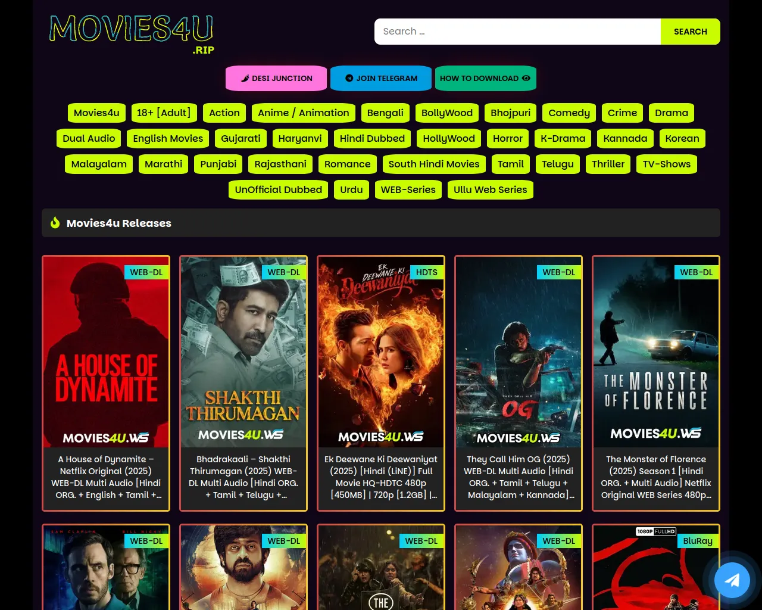Click the yellow Search button
Screen dimensions: 762x610
coord(690,32)
